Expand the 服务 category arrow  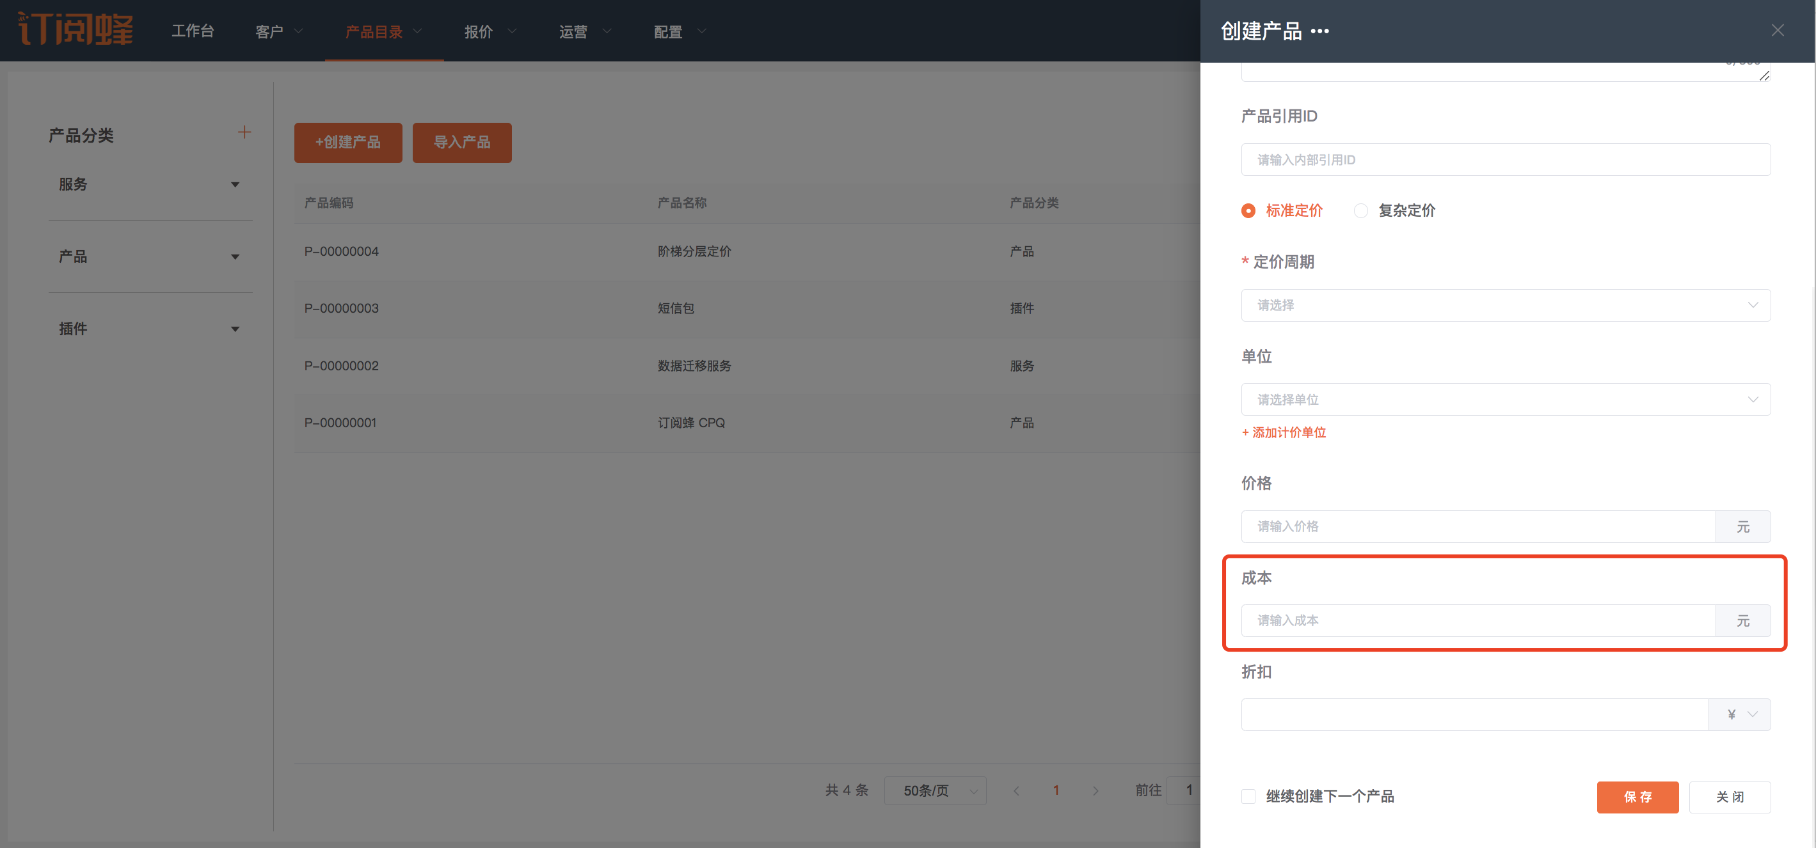[x=235, y=185]
